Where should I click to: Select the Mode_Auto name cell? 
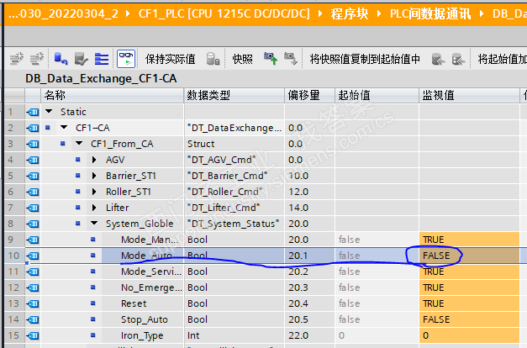143,256
